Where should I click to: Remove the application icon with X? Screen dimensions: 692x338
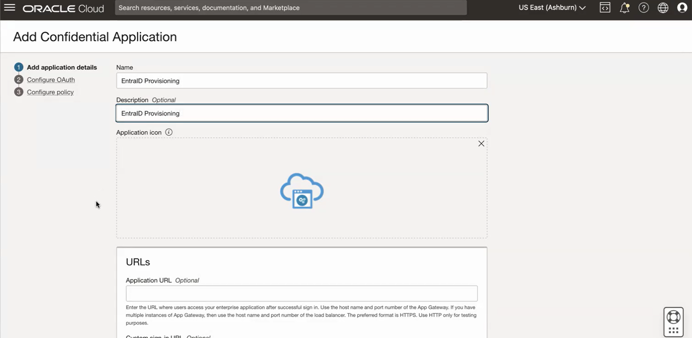tap(481, 144)
